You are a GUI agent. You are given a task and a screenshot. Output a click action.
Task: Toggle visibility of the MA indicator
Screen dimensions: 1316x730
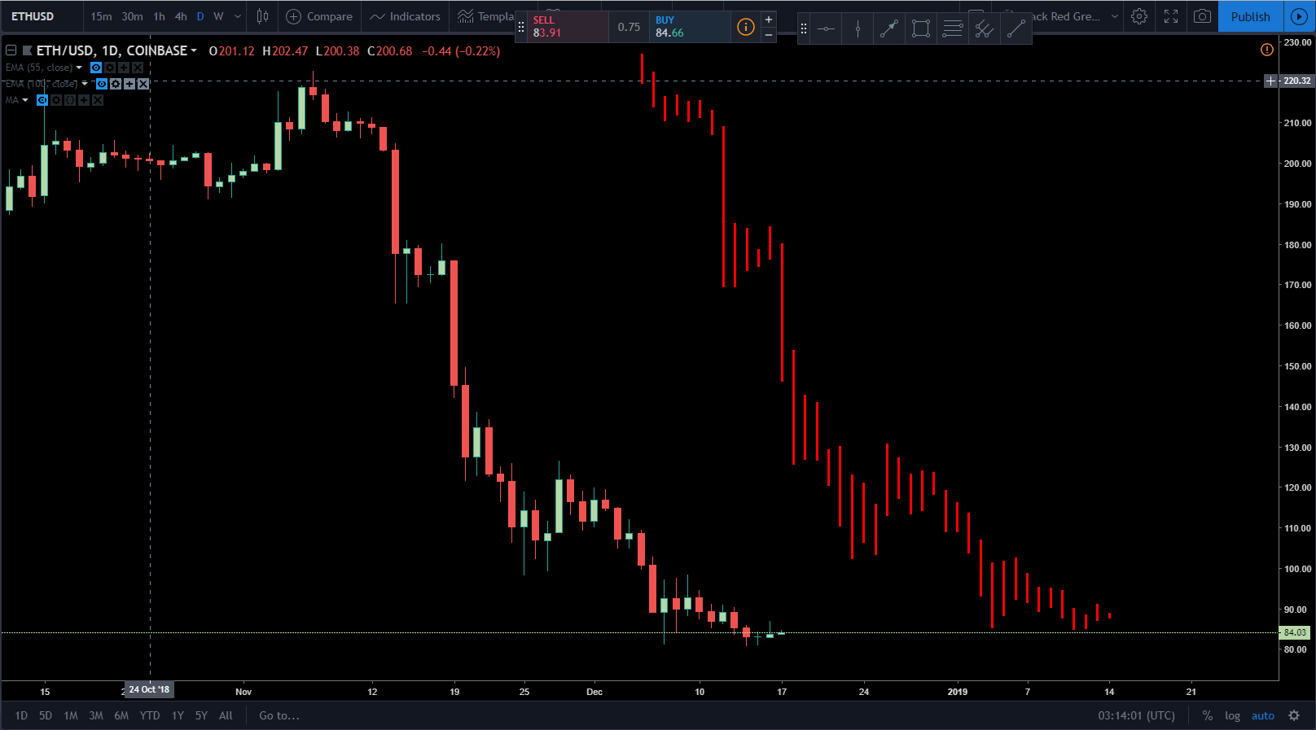[42, 100]
